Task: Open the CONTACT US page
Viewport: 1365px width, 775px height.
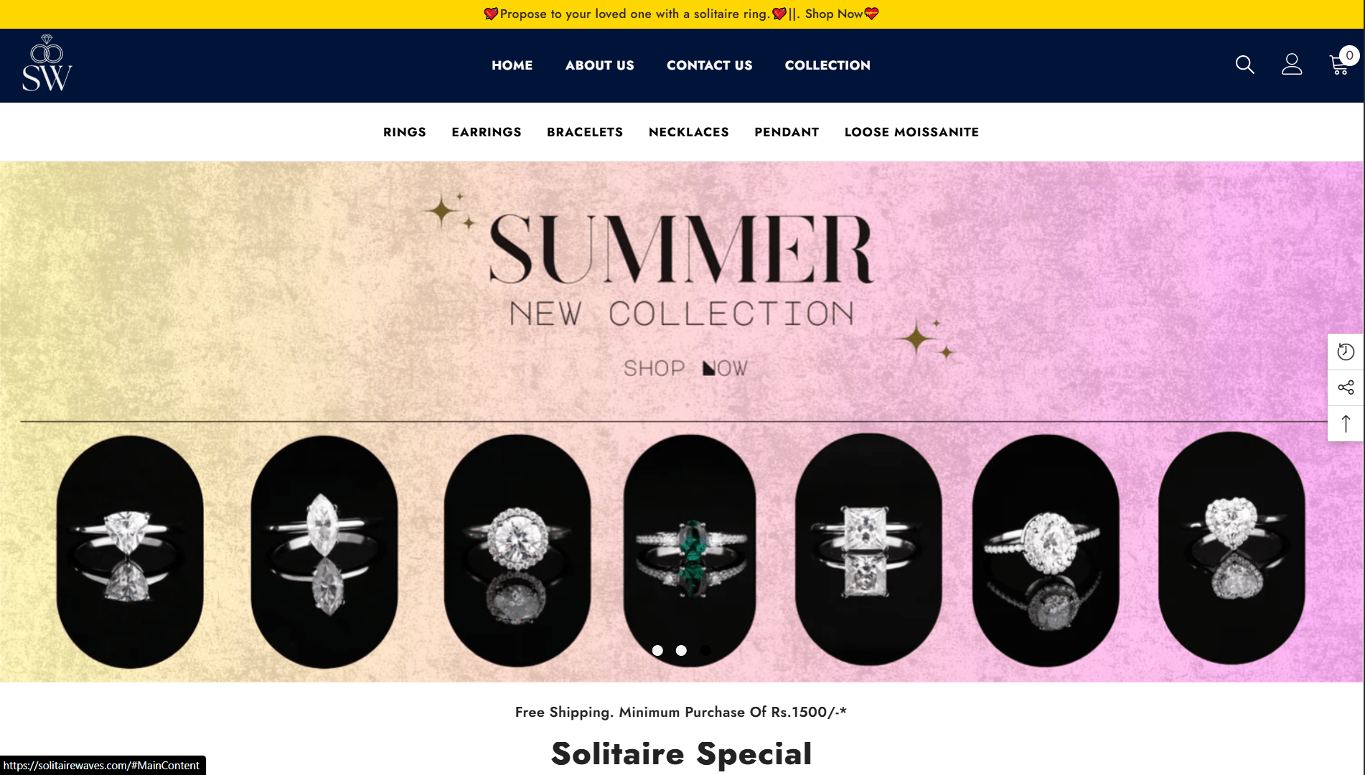Action: pyautogui.click(x=709, y=65)
